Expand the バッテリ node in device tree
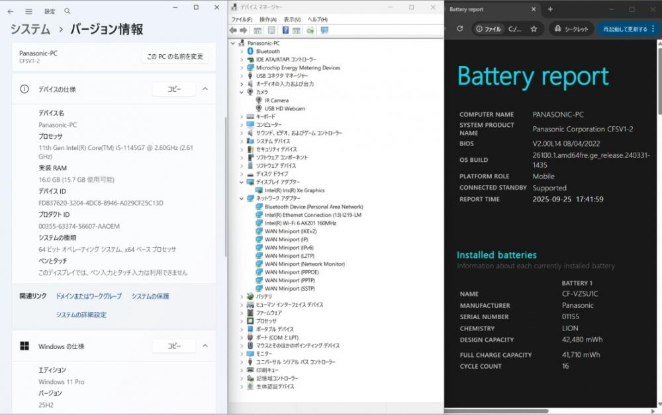 [x=242, y=297]
